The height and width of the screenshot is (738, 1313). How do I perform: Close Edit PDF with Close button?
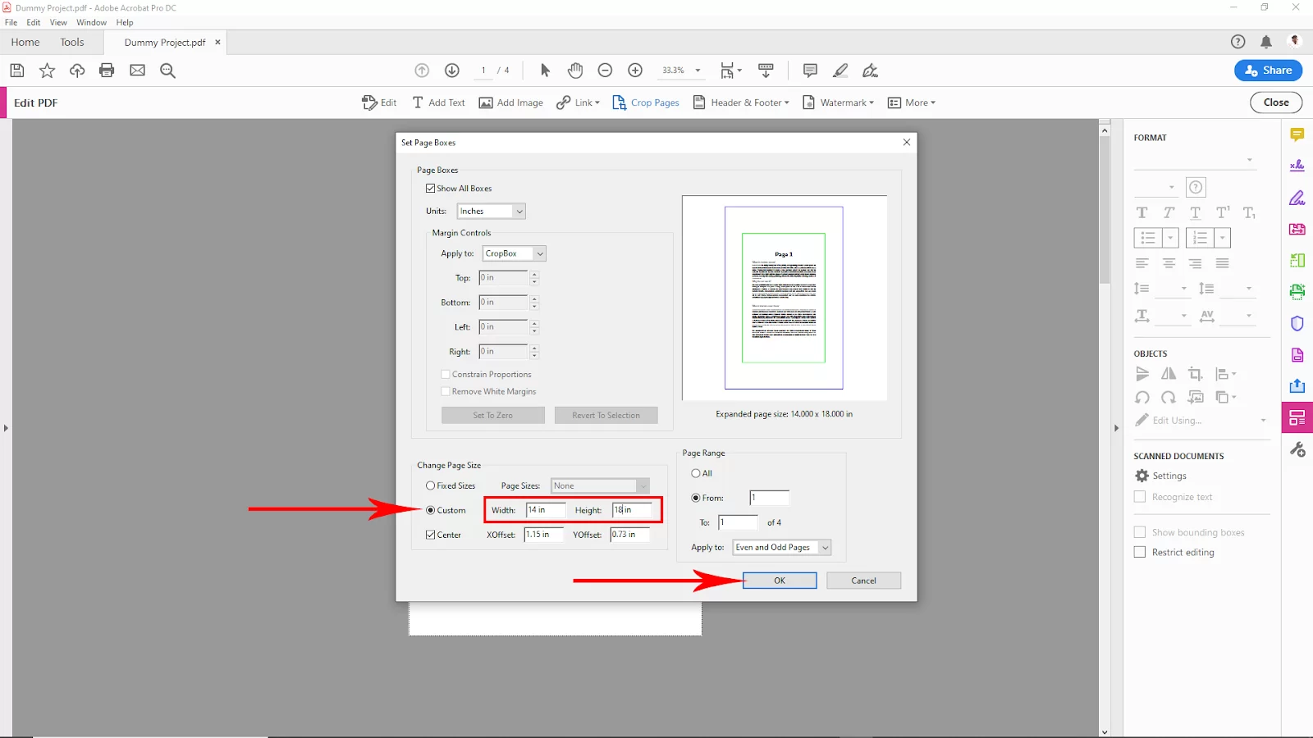(x=1276, y=102)
